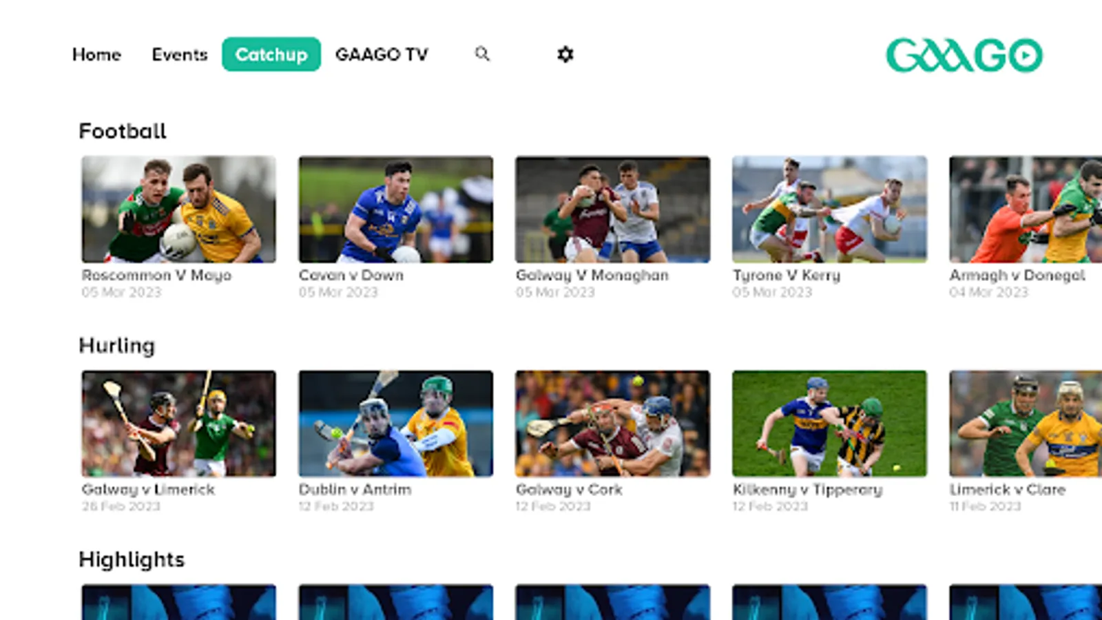1102x620 pixels.
Task: Open the settings gear icon
Action: [x=565, y=54]
